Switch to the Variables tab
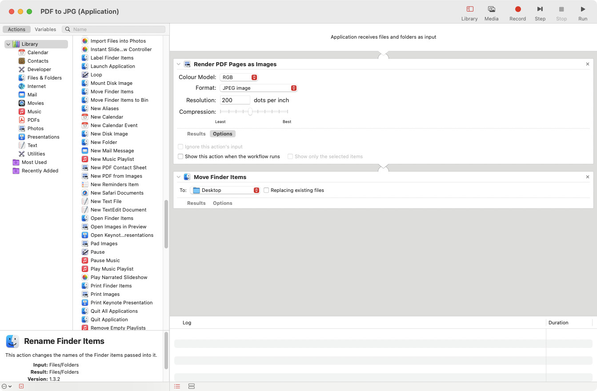This screenshot has height=391, width=597. click(x=45, y=29)
